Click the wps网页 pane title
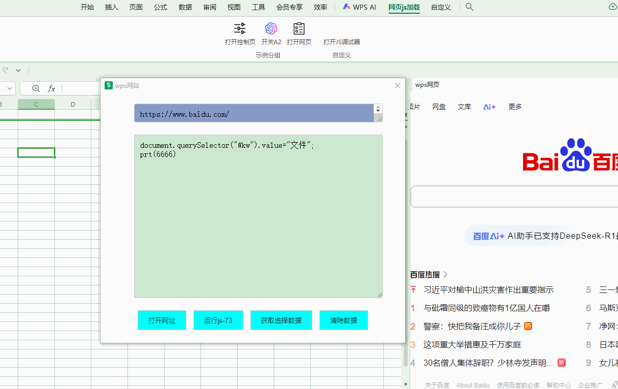The height and width of the screenshot is (389, 618). tap(427, 85)
